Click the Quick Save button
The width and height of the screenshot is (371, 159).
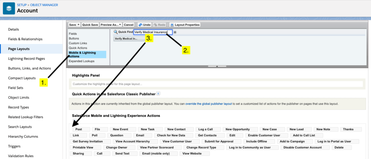(90, 25)
